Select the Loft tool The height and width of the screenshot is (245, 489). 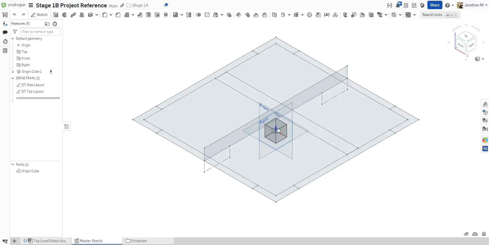(x=82, y=15)
